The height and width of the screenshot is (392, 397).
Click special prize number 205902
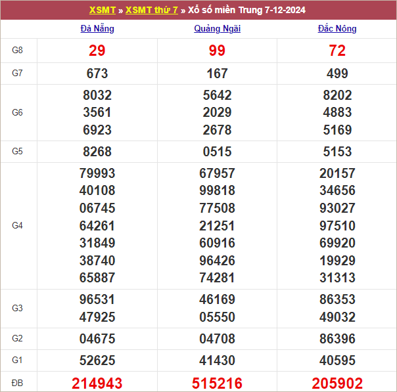coord(337,383)
